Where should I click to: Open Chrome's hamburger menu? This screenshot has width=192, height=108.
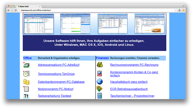coord(184,10)
